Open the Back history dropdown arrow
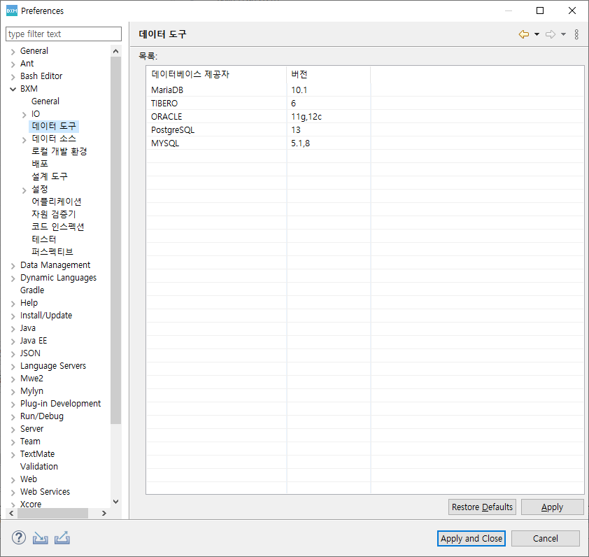Viewport: 589px width, 557px height. pyautogui.click(x=537, y=34)
